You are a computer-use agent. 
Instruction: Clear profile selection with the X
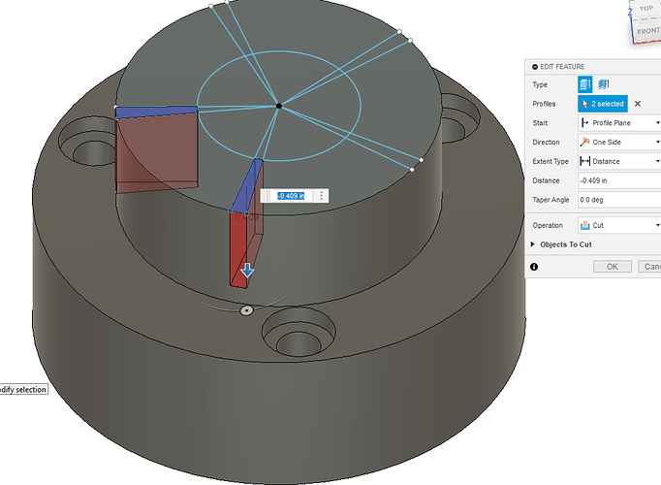point(638,104)
